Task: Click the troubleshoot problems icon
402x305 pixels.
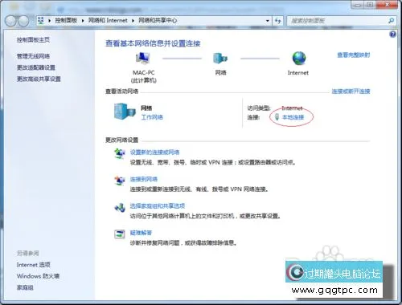Action: pos(120,234)
